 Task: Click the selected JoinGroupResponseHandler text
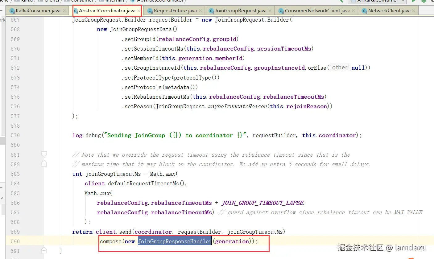[175, 241]
